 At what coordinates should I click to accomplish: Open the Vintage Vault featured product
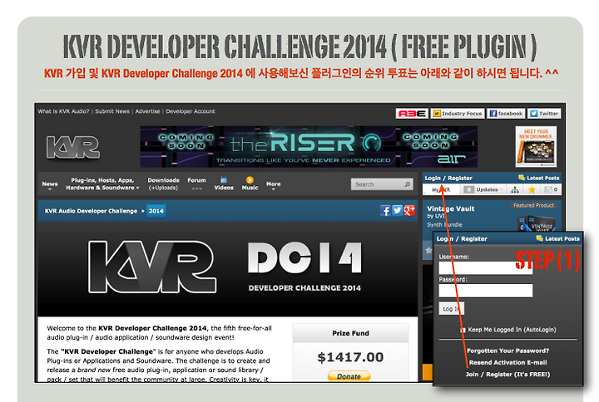451,208
